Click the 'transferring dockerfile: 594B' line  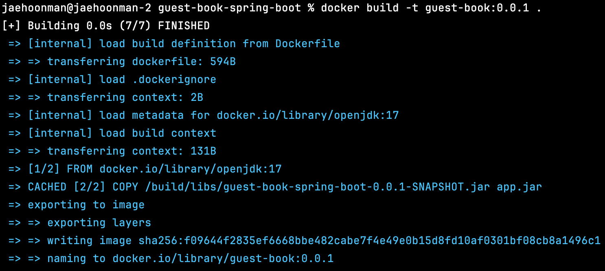tap(122, 61)
